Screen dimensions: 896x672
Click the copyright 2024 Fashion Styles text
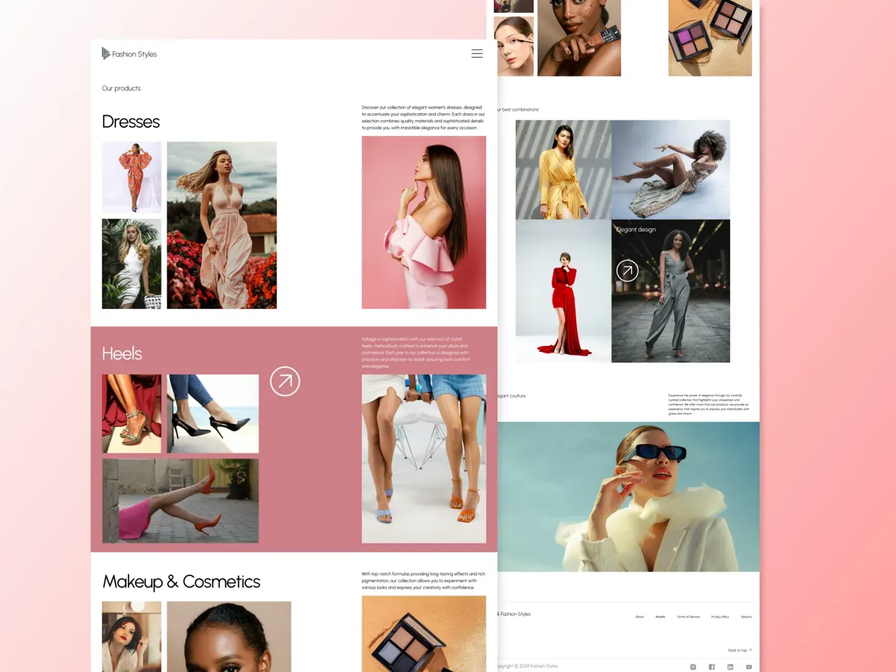coord(527,666)
